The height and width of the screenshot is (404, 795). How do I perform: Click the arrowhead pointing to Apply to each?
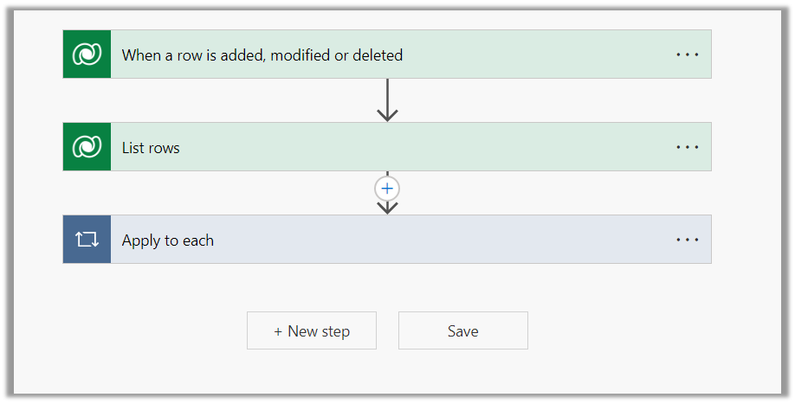(x=387, y=208)
